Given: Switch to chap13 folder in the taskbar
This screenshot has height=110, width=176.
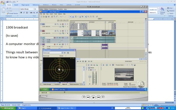Looking at the screenshot, I should (27, 108).
